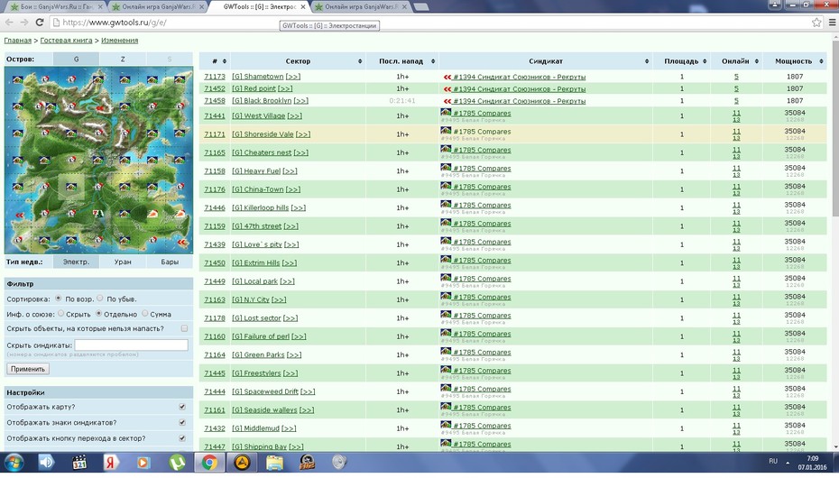This screenshot has height=478, width=839.
Task: Open #1785 Compares link in Heavy Fuel row
Action: (x=482, y=169)
